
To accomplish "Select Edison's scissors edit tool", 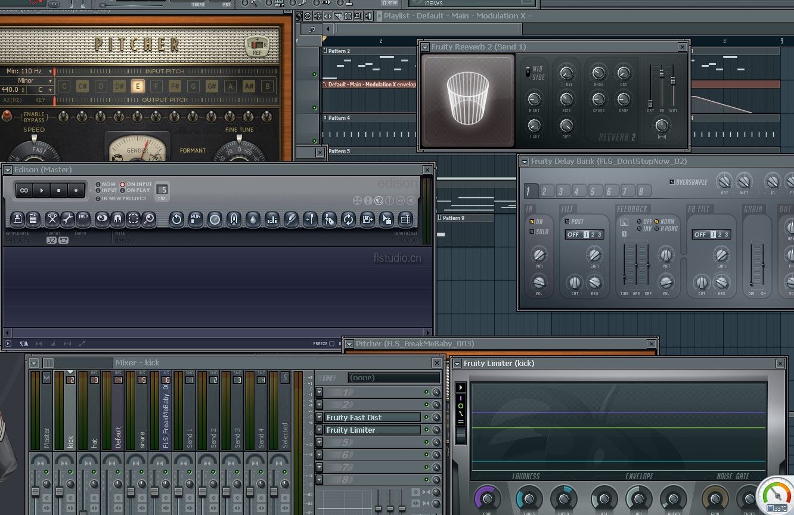I will pyautogui.click(x=52, y=219).
